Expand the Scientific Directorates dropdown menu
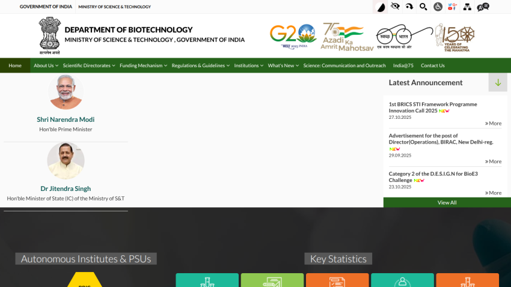Screen dimensions: 511x287 click(88, 65)
